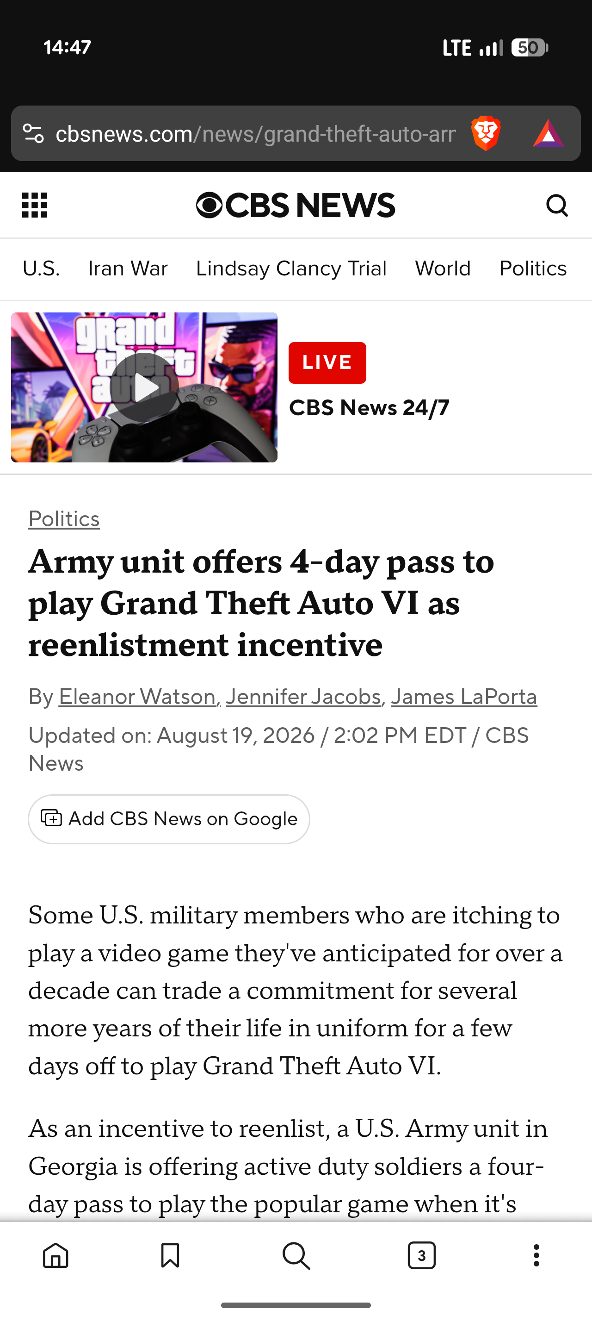The height and width of the screenshot is (1322, 592).
Task: Tap the red LIVE badge
Action: pos(327,363)
